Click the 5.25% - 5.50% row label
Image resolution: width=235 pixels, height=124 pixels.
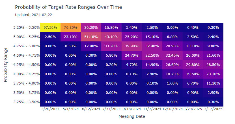(x=26, y=28)
